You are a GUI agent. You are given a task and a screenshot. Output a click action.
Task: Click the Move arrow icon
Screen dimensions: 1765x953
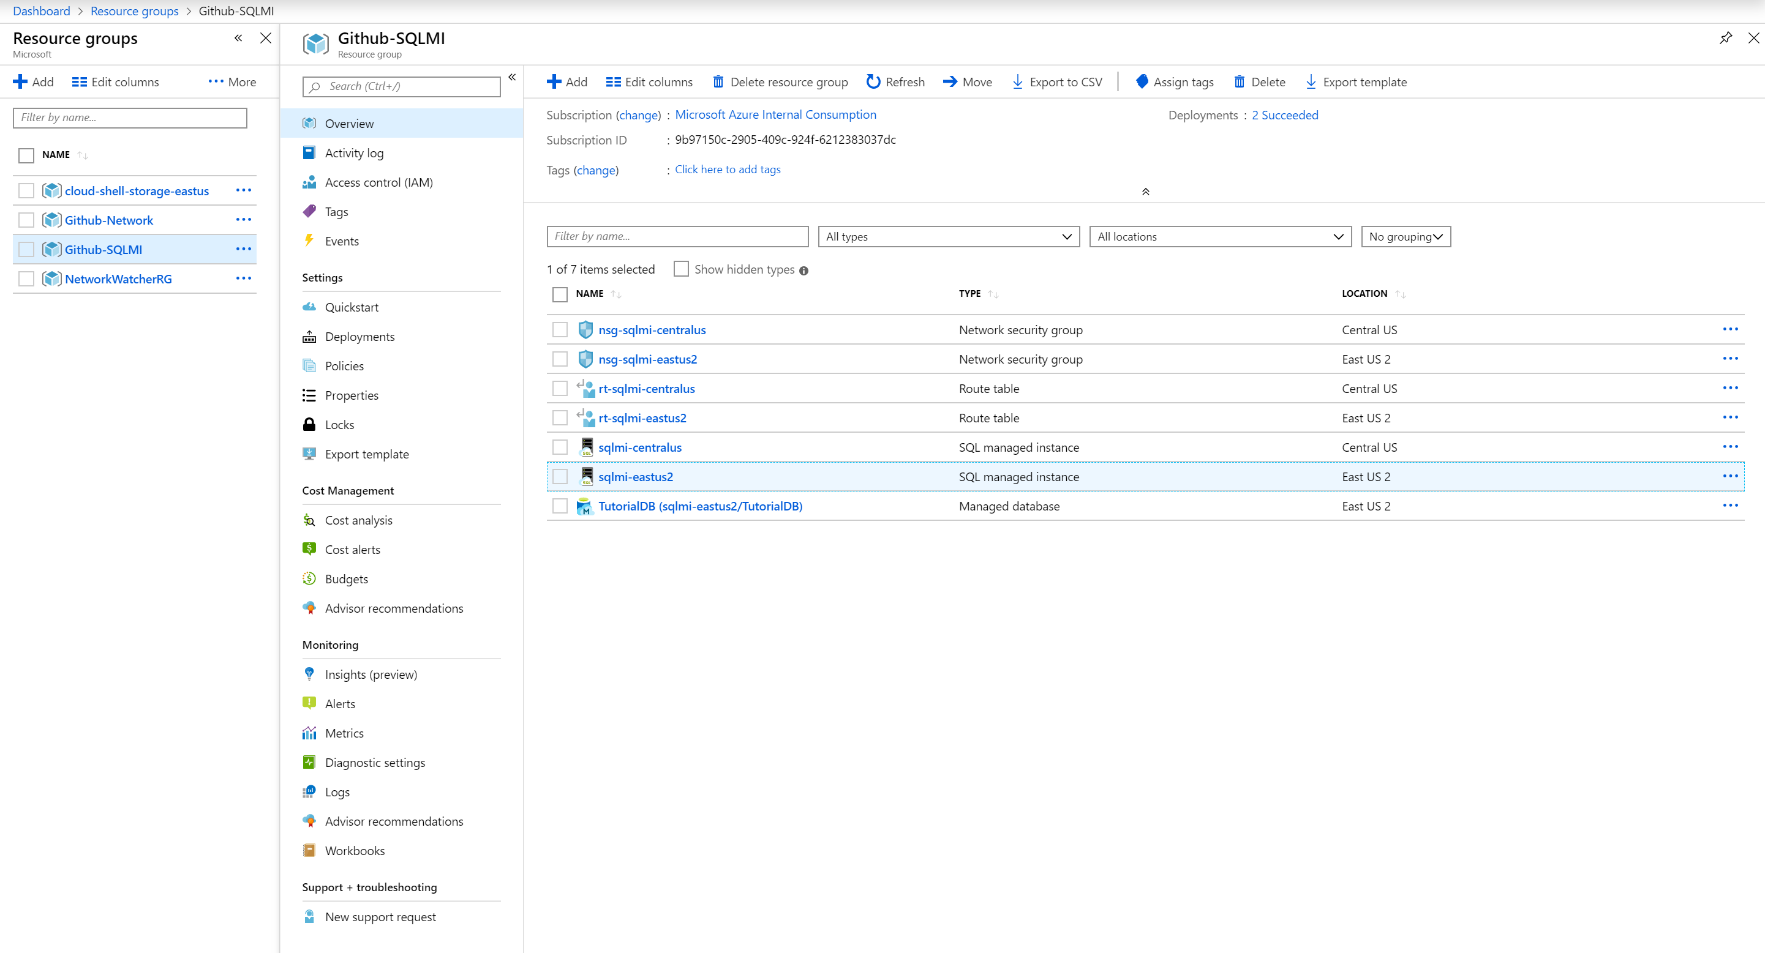click(950, 81)
